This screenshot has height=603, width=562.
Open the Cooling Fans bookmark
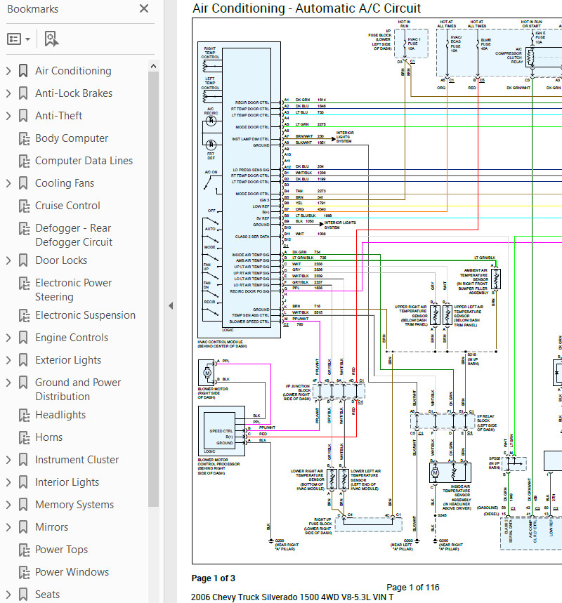tap(65, 183)
